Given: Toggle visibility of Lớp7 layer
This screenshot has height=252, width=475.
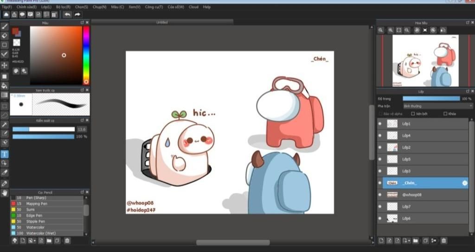Looking at the screenshot, I should click(x=380, y=206).
